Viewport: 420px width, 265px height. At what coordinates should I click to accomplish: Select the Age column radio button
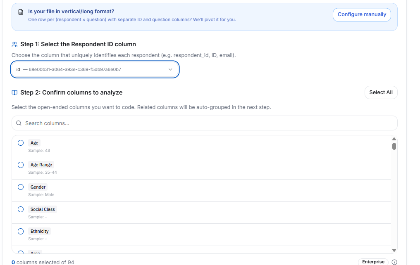pos(21,143)
